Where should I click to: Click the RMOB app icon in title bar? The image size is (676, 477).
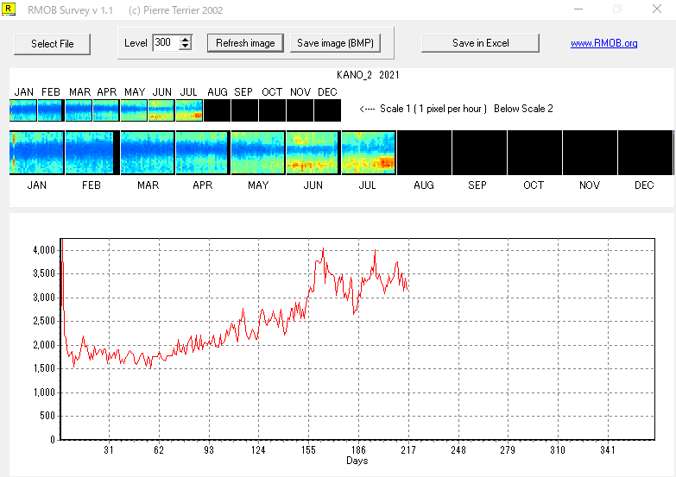(10, 9)
